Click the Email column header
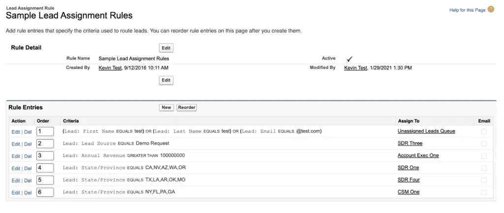 484,121
